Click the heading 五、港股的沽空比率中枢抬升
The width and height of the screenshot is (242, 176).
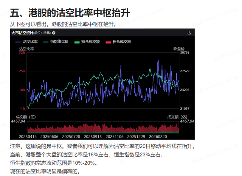pos(70,13)
